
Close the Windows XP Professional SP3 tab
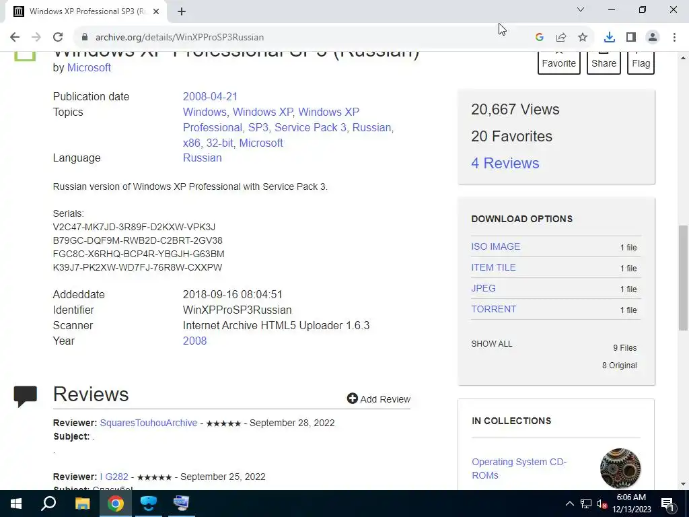156,11
